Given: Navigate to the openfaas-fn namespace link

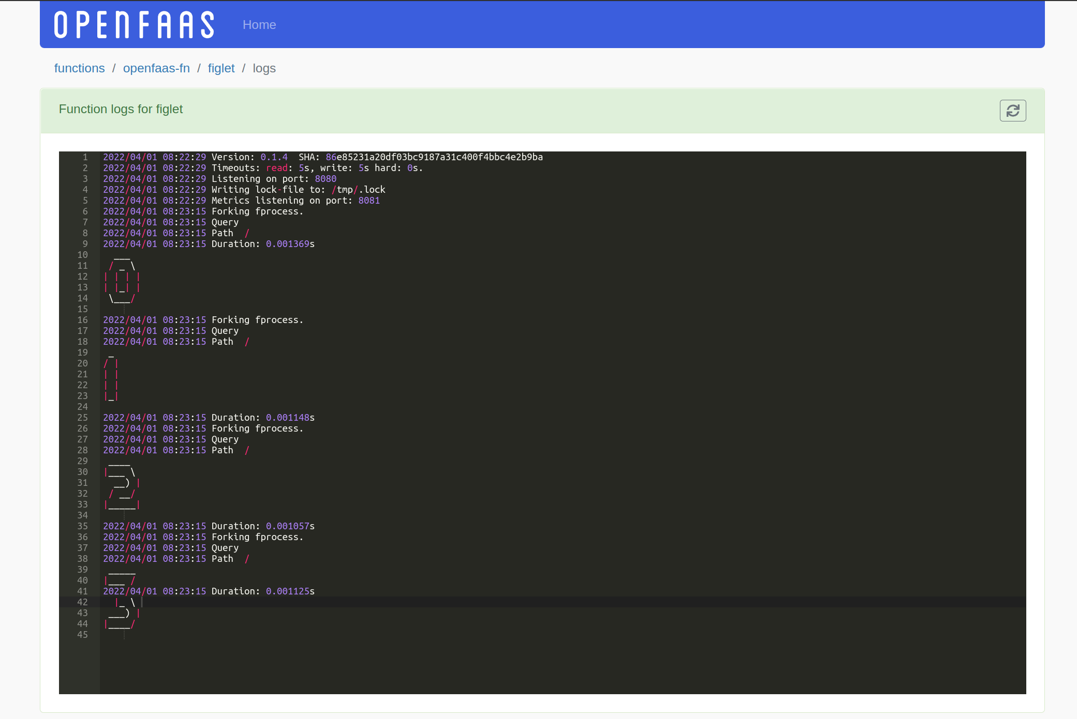Looking at the screenshot, I should click(156, 68).
